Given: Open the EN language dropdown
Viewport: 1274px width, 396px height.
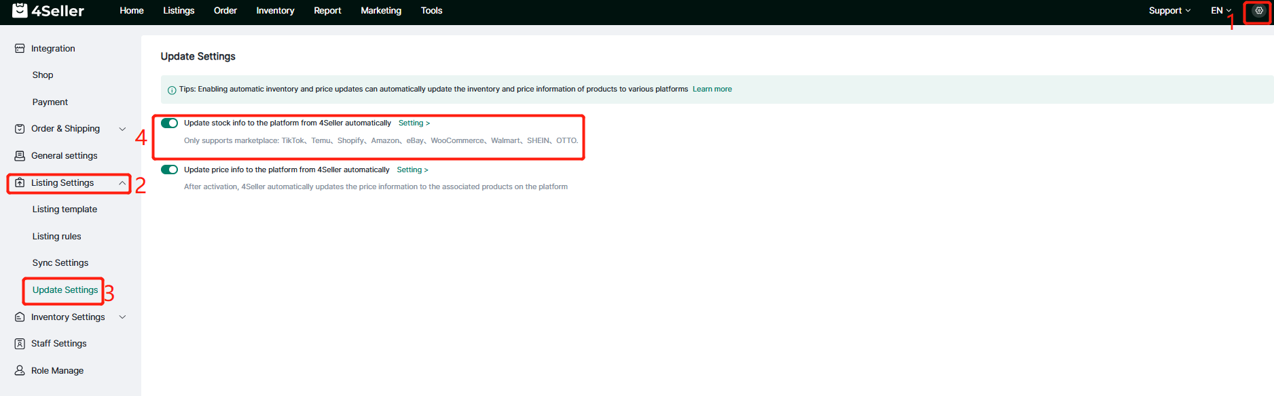Looking at the screenshot, I should coord(1220,11).
